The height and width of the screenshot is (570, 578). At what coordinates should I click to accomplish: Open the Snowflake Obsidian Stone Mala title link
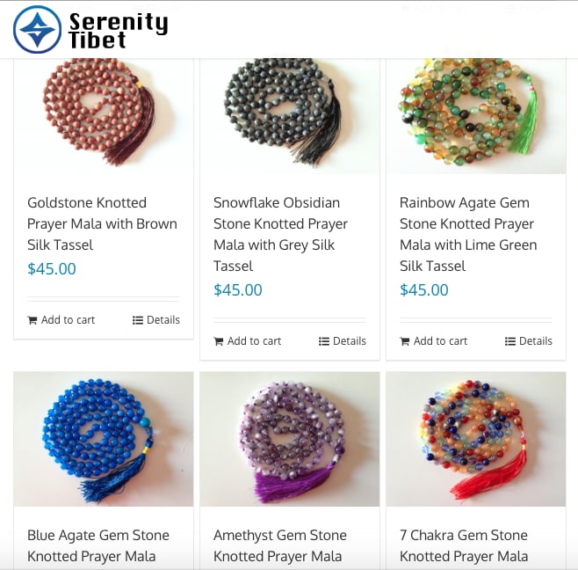coord(280,235)
